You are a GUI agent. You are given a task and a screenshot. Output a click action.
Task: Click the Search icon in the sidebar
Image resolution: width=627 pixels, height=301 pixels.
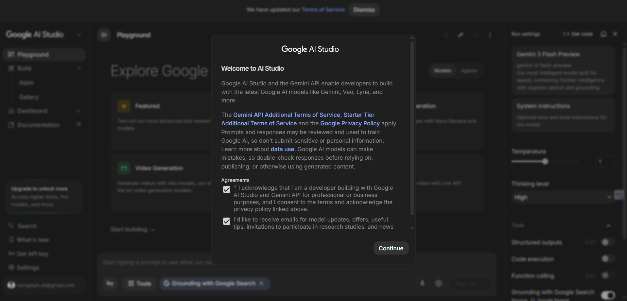click(x=11, y=226)
